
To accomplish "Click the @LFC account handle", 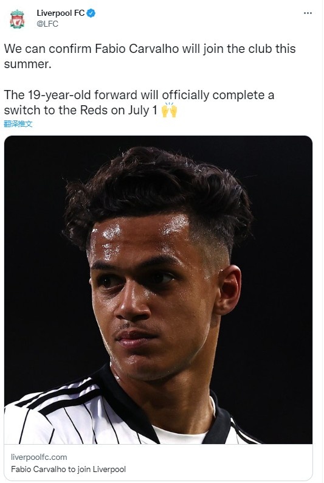I will click(47, 24).
